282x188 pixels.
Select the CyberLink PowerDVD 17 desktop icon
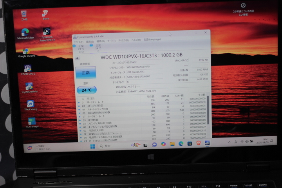(47, 35)
